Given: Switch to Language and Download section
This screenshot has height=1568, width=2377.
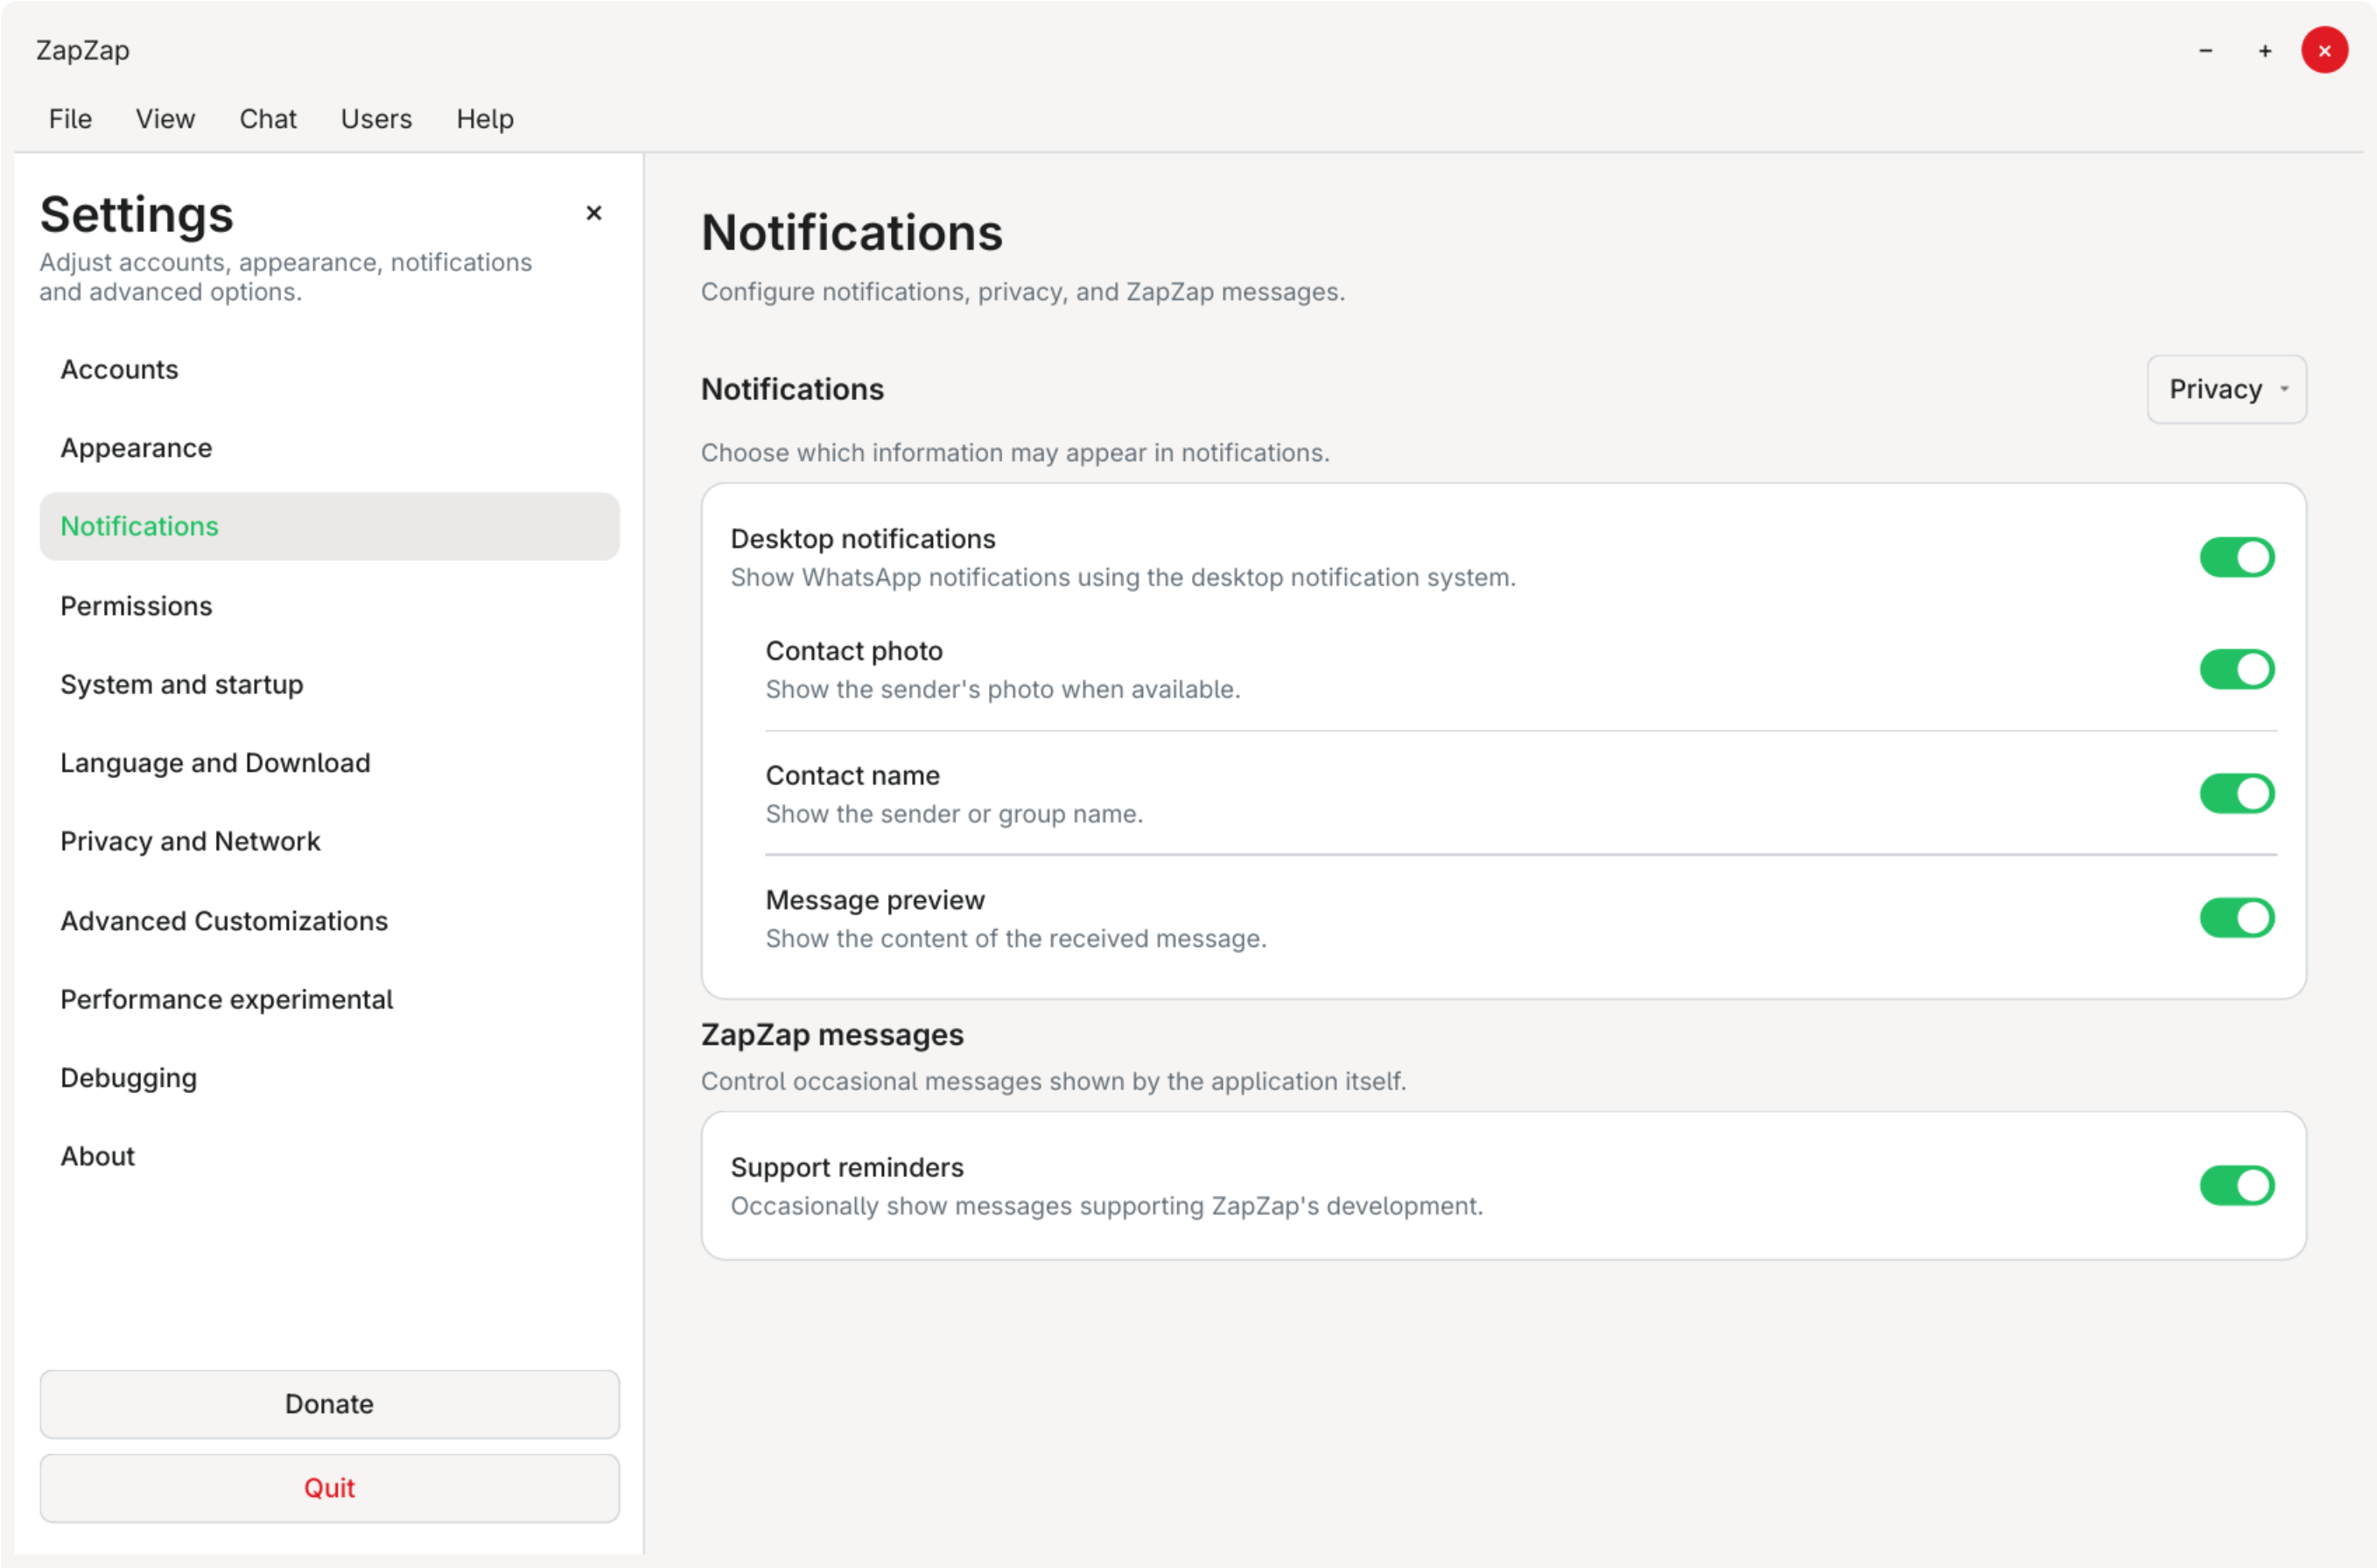Looking at the screenshot, I should (329, 763).
